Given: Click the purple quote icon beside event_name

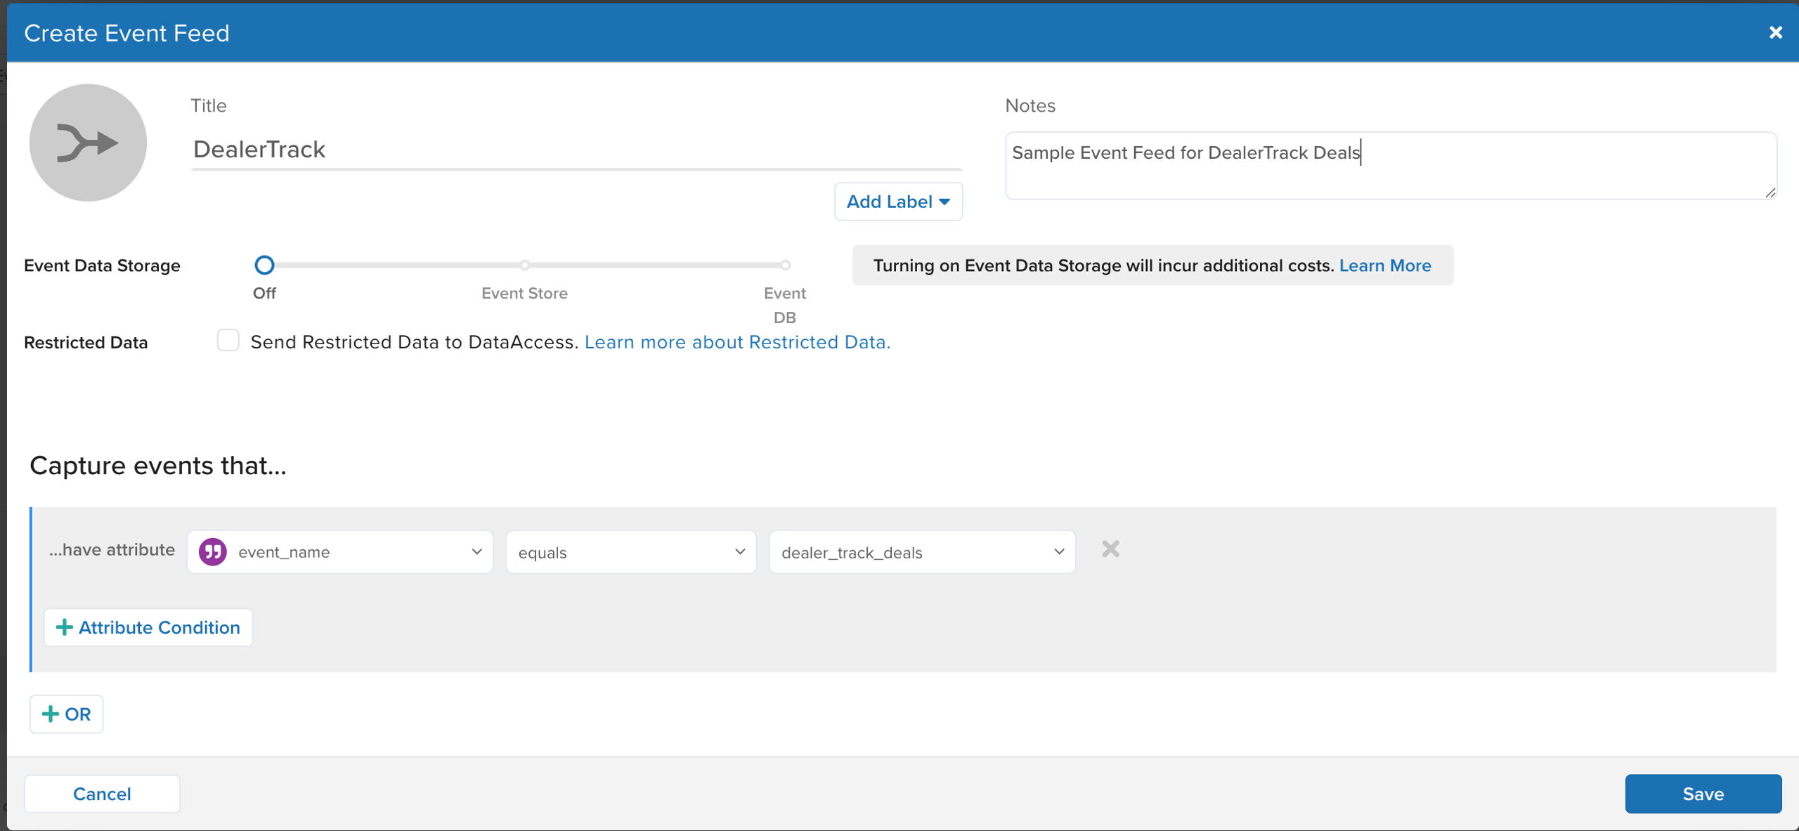Looking at the screenshot, I should [x=212, y=552].
